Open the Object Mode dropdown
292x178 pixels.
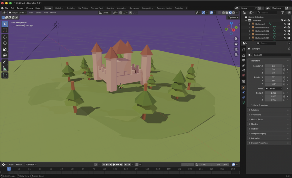pos(18,13)
